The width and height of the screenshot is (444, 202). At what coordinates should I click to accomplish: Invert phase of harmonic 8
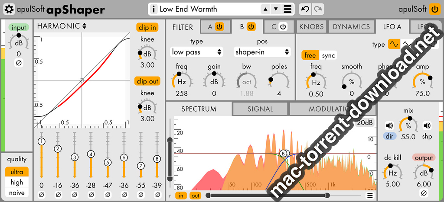point(157,195)
